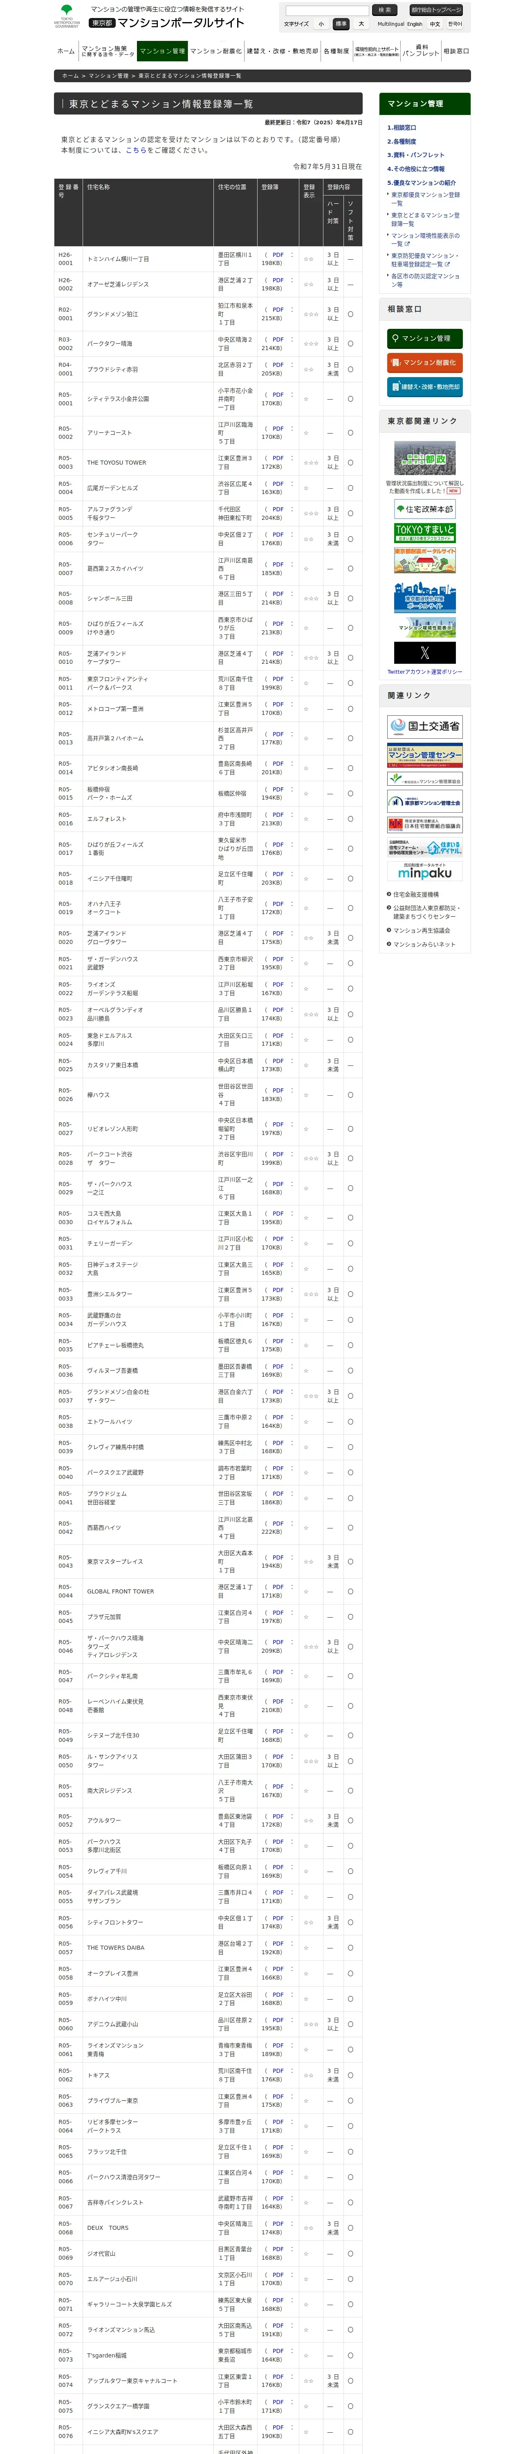This screenshot has width=525, height=2454.
Task: Open the PDF for THE TOYOSU TOWER
Action: point(277,458)
